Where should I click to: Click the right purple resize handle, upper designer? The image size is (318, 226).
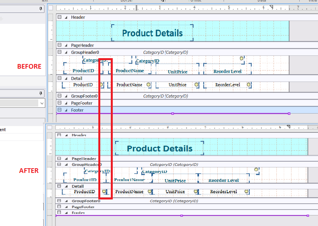(x=289, y=114)
